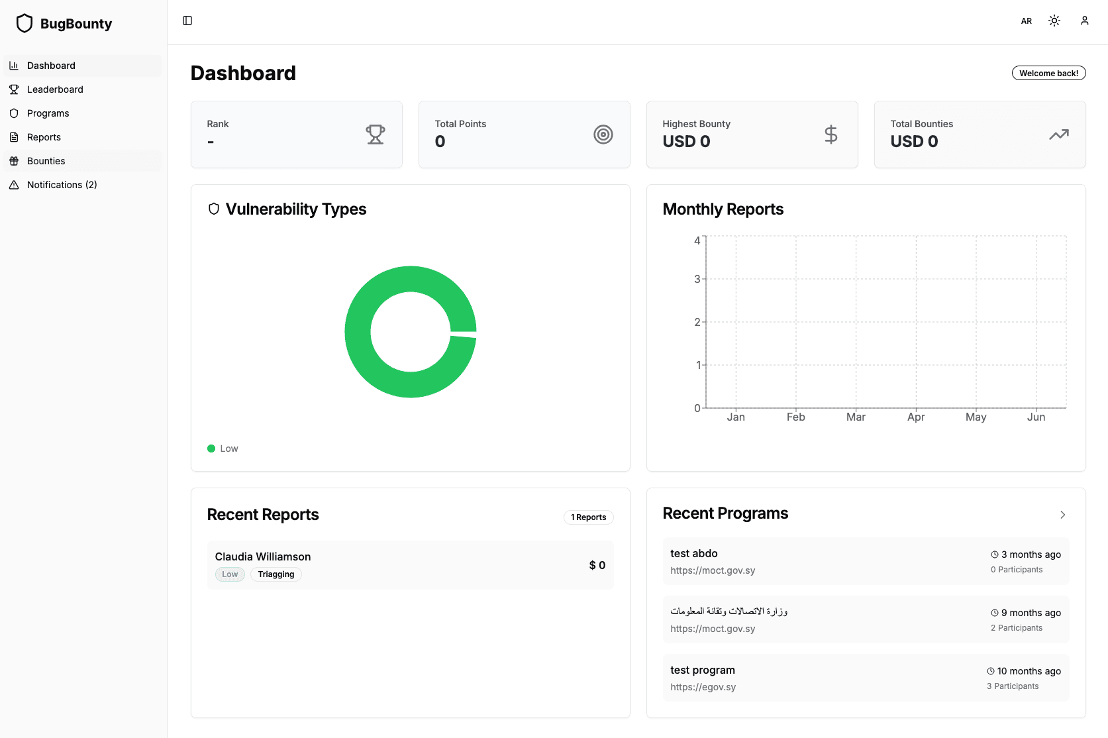
Task: Click the 3 Participants text
Action: [x=1013, y=686]
